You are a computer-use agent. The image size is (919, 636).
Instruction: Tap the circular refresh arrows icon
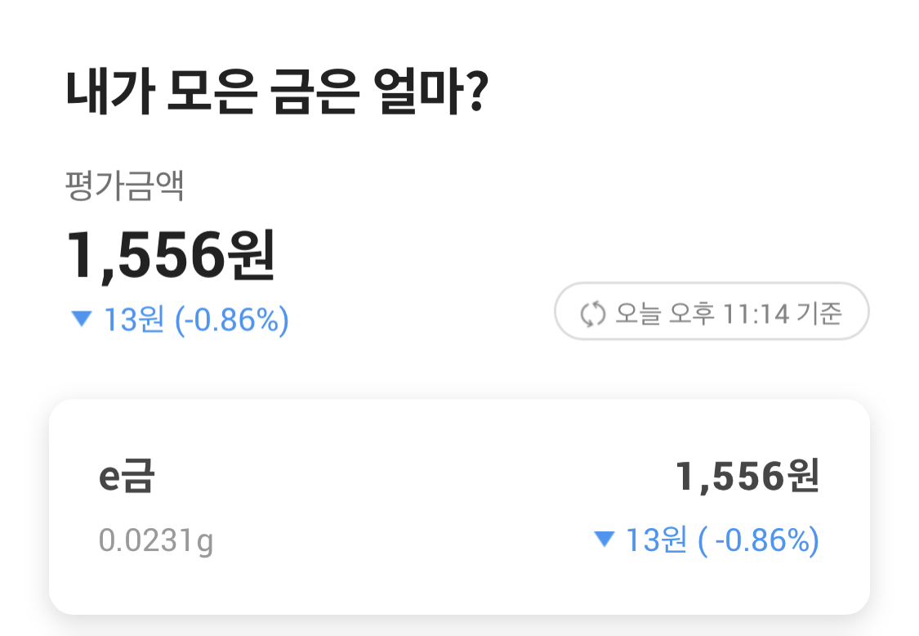(x=592, y=313)
